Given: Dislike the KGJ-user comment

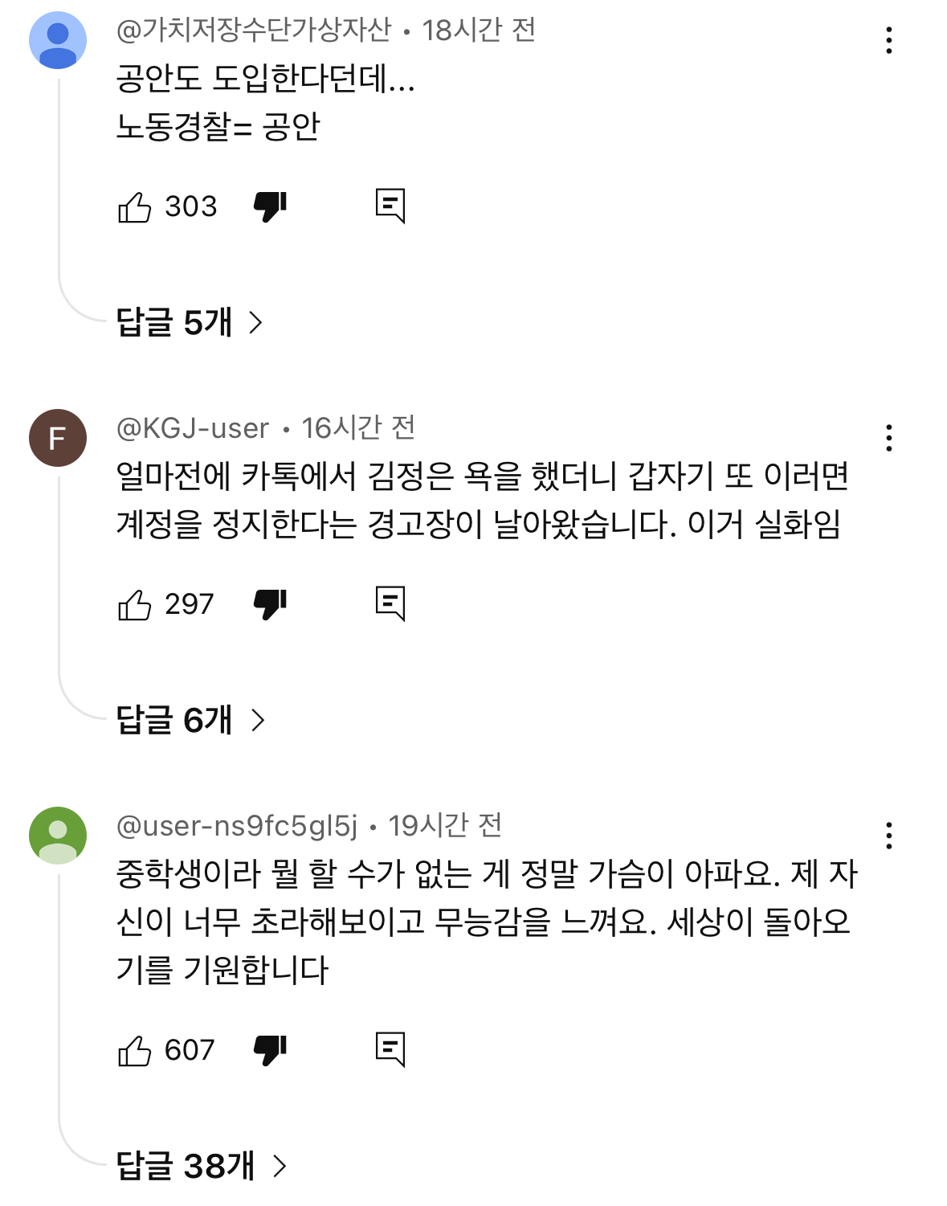Looking at the screenshot, I should (270, 604).
